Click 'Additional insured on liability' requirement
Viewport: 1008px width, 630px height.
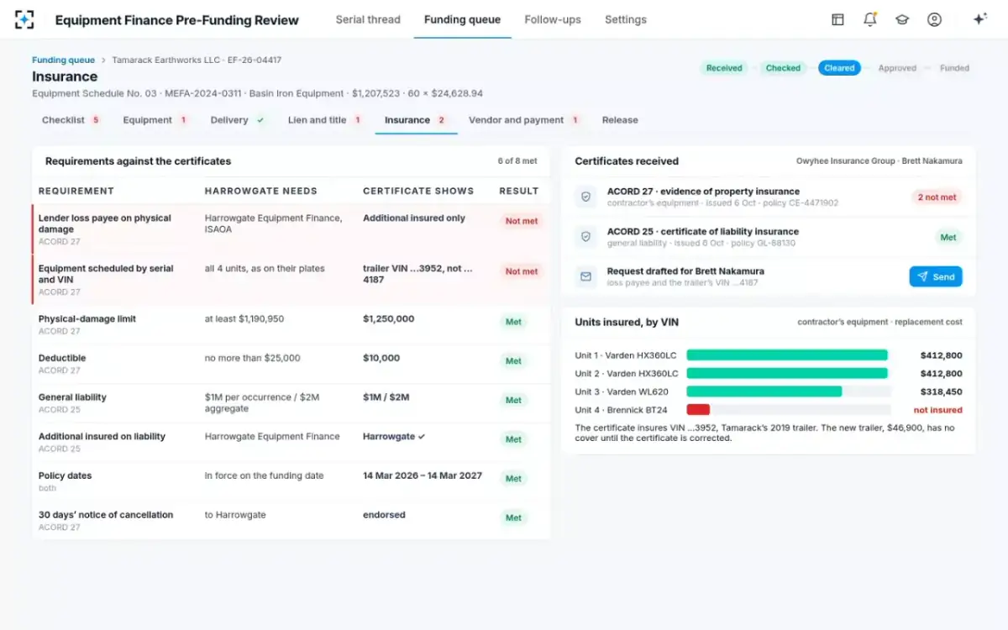102,437
